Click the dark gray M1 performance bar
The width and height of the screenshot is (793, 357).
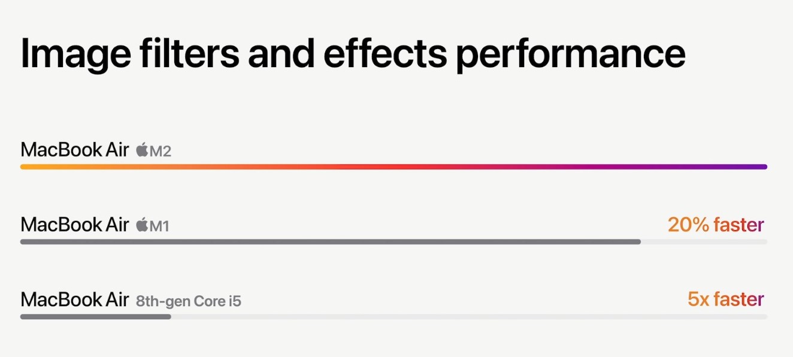[329, 242]
